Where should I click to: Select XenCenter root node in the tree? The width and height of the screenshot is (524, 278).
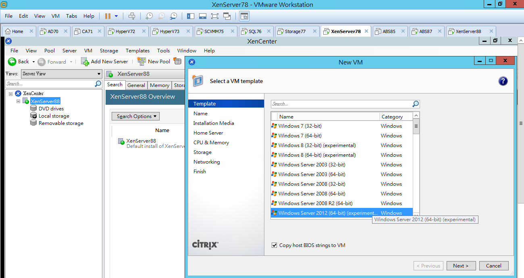33,93
